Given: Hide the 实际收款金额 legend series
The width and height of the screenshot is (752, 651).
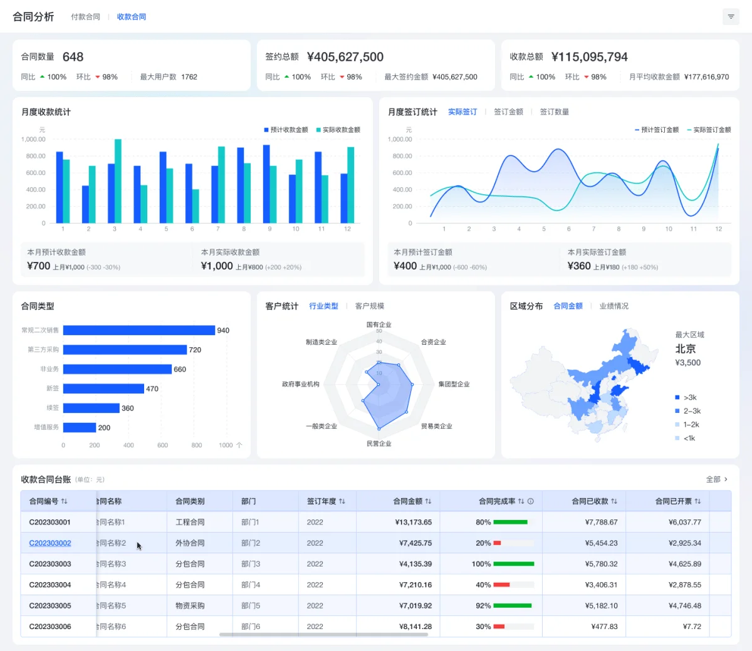Looking at the screenshot, I should [338, 130].
